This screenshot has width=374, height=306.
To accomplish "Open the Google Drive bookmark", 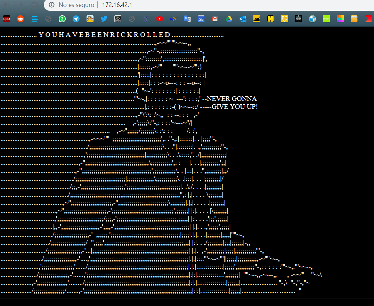I will 229,19.
